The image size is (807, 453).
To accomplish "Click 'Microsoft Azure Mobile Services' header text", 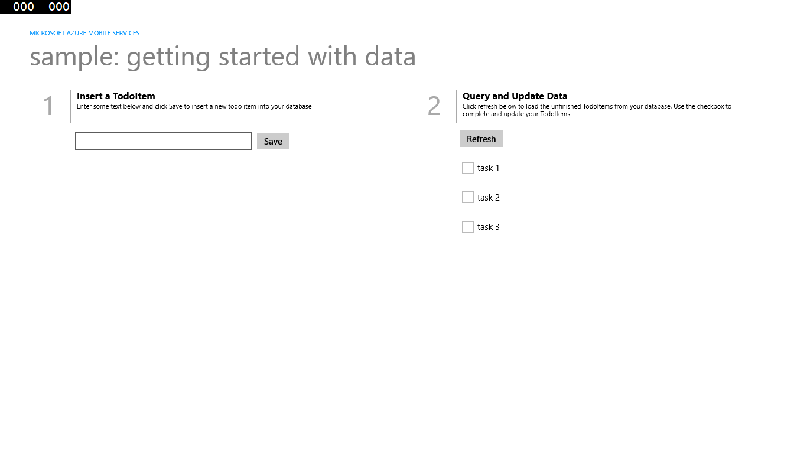I will (84, 33).
